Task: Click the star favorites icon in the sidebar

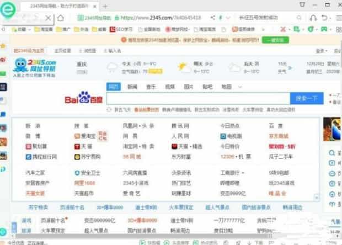Action: [x=3, y=46]
